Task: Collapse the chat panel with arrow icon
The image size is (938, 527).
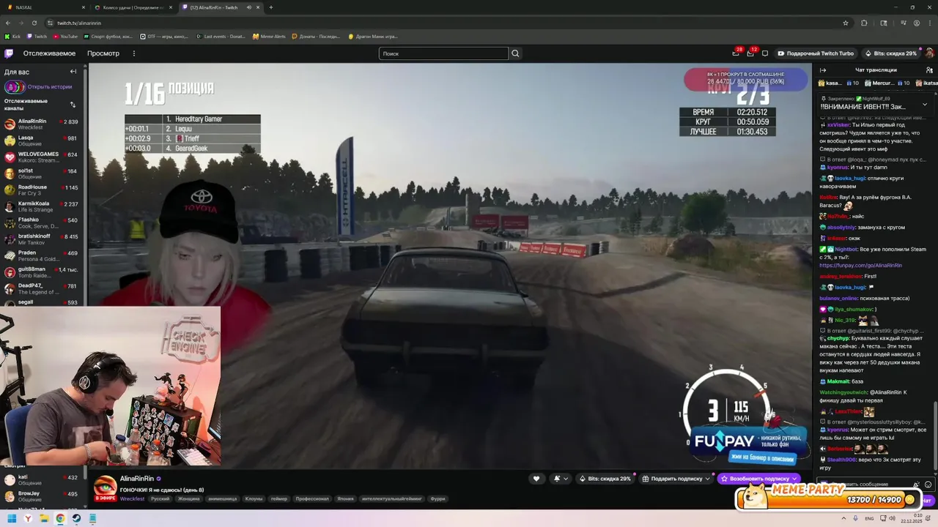Action: [x=823, y=70]
